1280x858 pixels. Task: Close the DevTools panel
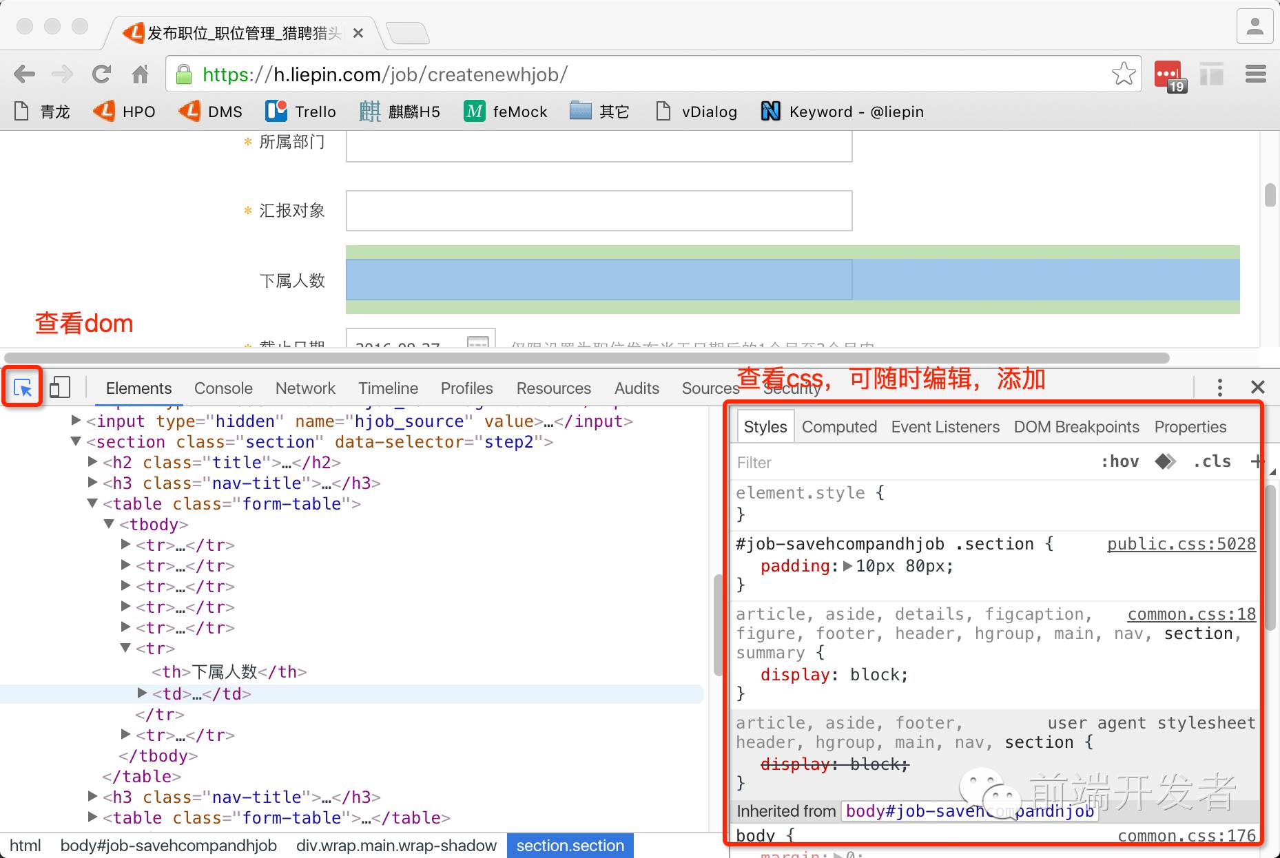[1257, 388]
